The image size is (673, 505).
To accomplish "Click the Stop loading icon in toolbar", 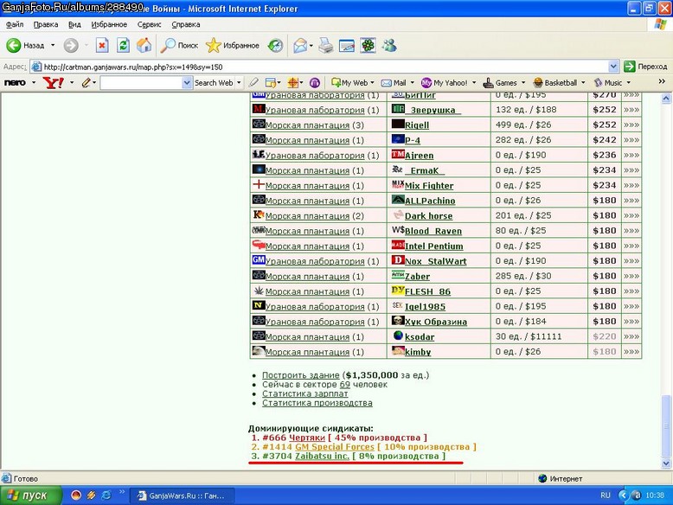I will click(102, 45).
